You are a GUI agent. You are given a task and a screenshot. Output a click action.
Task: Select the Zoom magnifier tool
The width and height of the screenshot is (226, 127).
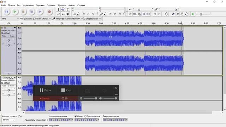58,14
